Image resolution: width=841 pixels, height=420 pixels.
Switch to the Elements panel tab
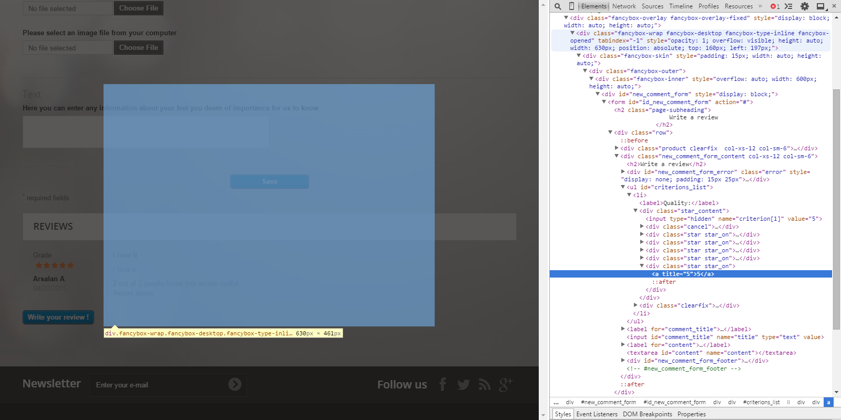tap(594, 6)
